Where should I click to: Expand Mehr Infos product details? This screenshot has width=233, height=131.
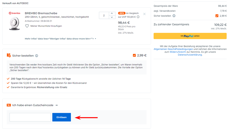pos(61,39)
